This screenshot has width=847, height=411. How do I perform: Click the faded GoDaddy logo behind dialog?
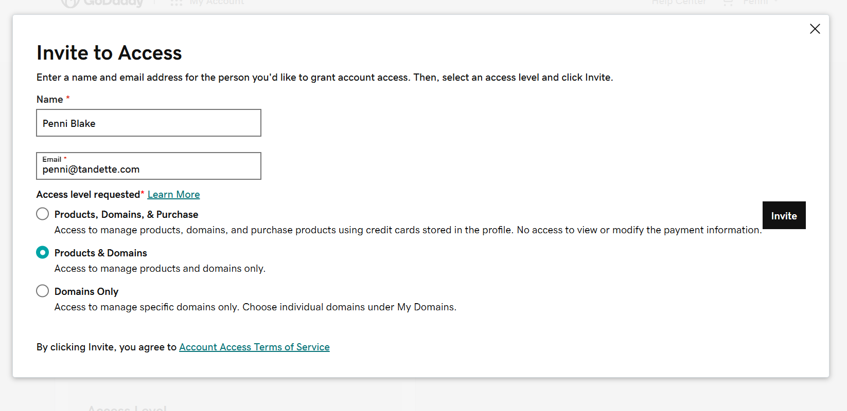click(x=103, y=3)
